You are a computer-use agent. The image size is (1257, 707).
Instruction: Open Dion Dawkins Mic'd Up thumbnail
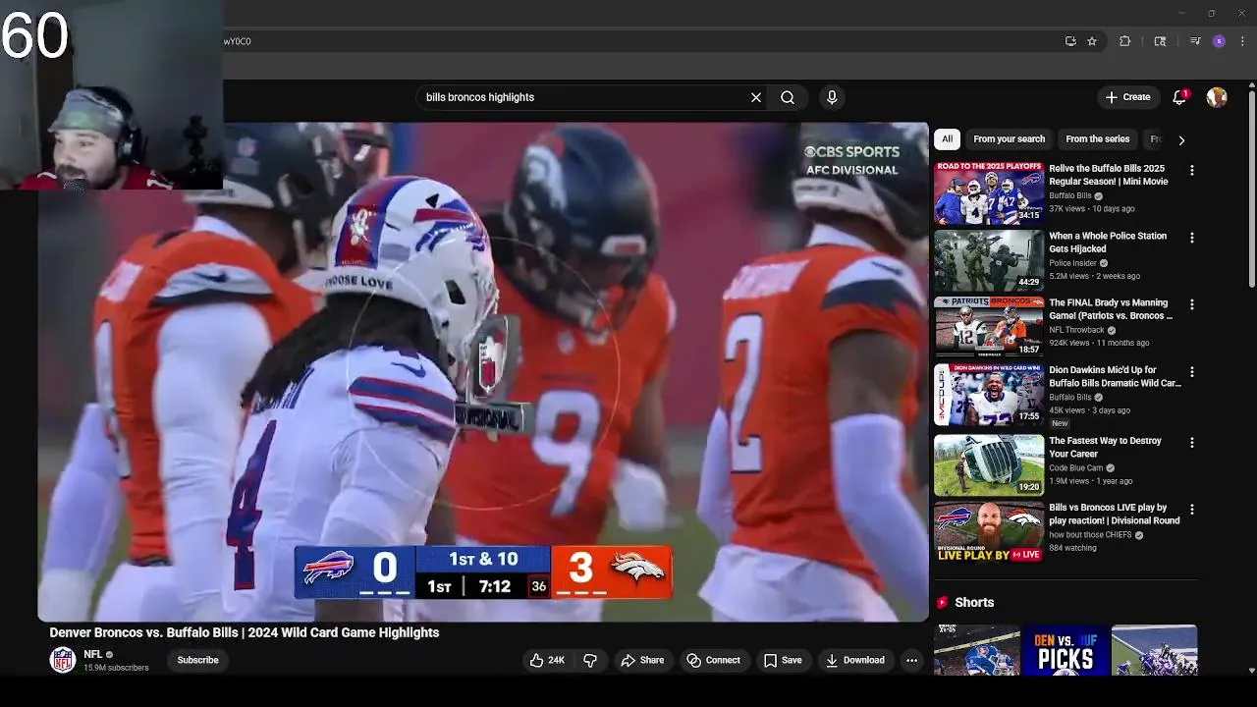coord(989,395)
